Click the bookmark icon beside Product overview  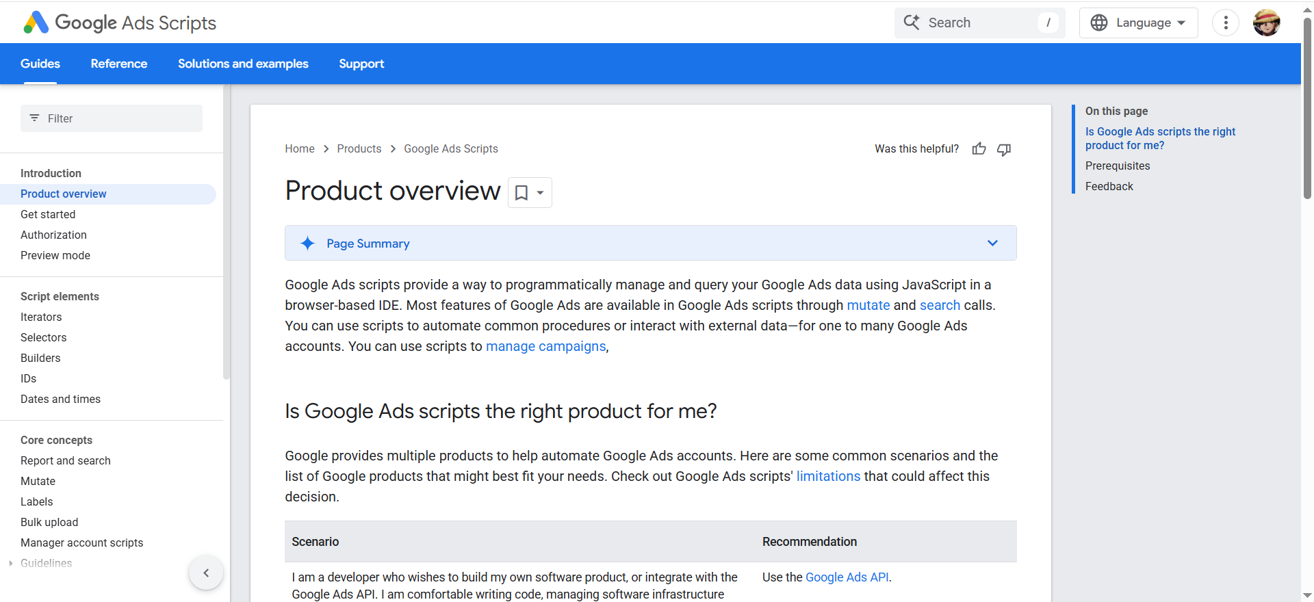click(521, 193)
